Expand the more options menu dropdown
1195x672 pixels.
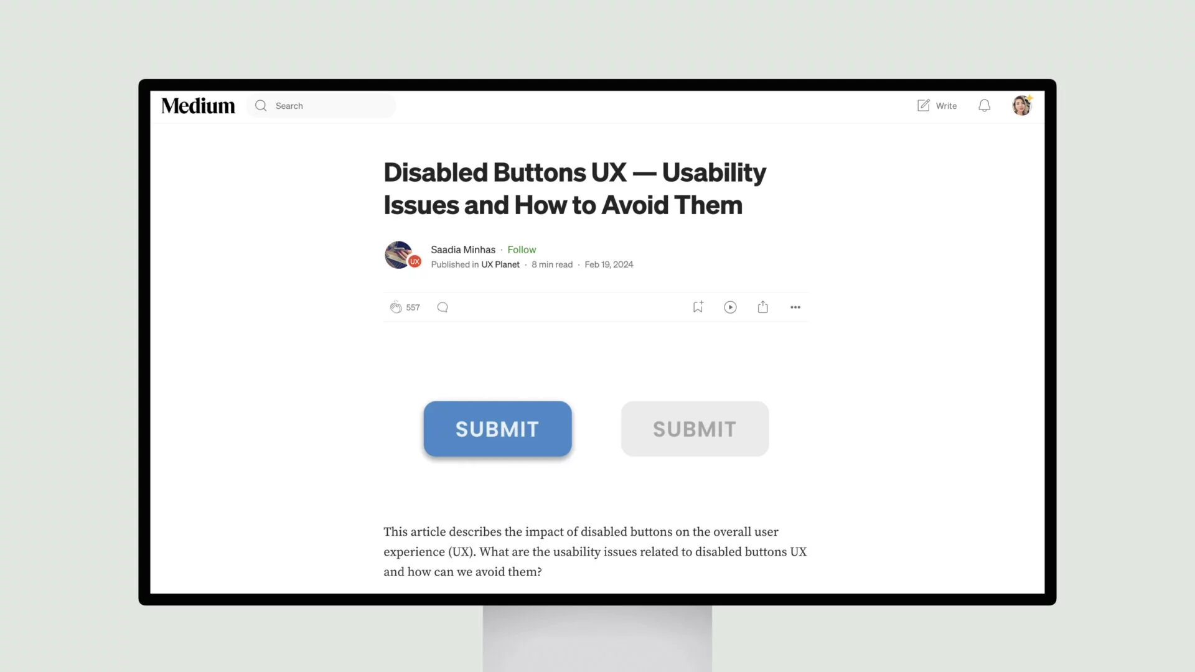click(x=794, y=307)
